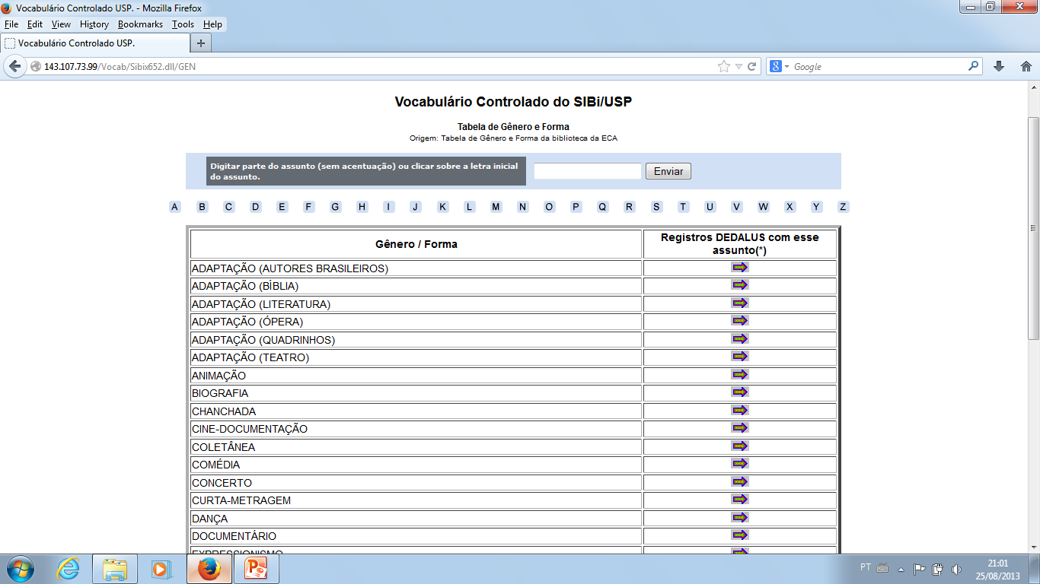This screenshot has height=584, width=1040.
Task: Open the View menu
Action: pyautogui.click(x=61, y=24)
